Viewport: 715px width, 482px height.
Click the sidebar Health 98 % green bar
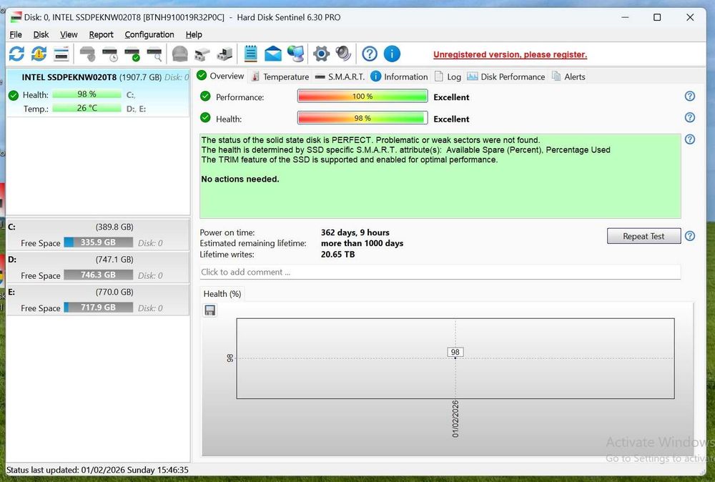click(87, 94)
